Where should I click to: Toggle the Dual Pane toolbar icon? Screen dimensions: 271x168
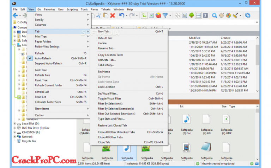click(x=198, y=15)
